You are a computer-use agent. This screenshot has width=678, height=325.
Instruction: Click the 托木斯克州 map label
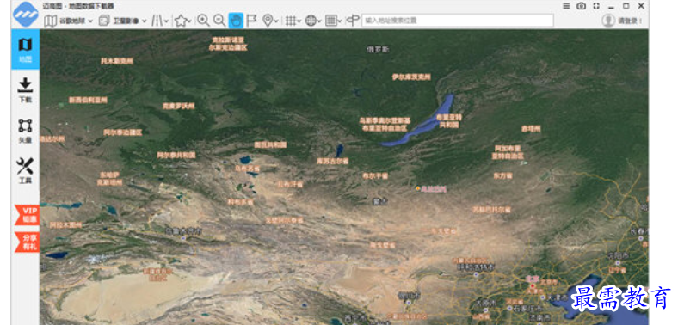pos(117,61)
